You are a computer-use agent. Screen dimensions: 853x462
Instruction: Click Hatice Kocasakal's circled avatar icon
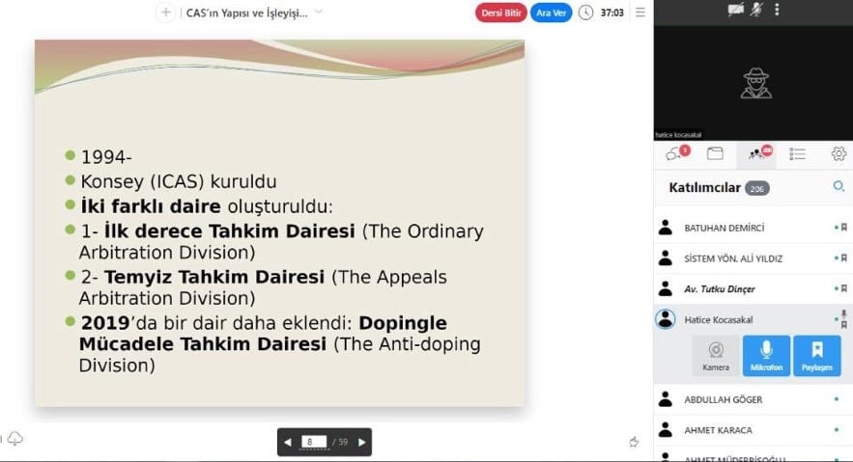[x=666, y=319]
